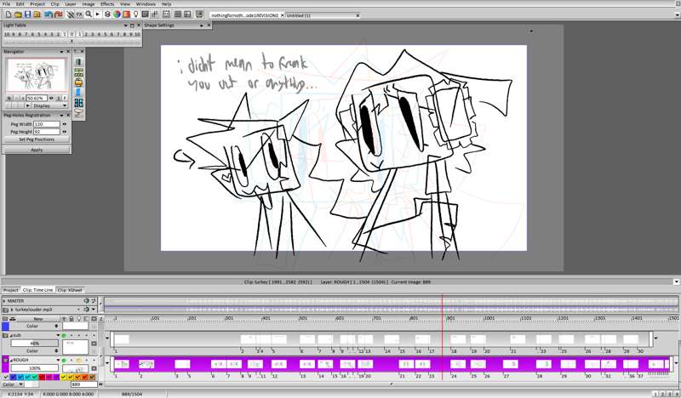This screenshot has width=681, height=398.
Task: Click the orange square toolbar icon
Action: click(x=126, y=14)
